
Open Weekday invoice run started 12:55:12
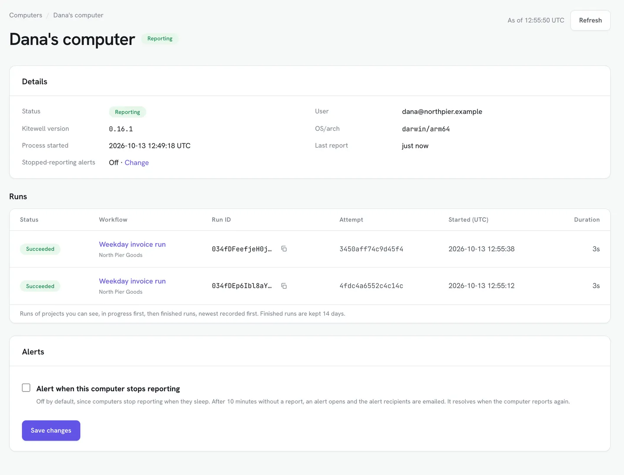(x=132, y=281)
